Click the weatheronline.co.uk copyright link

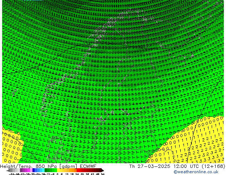(196, 172)
